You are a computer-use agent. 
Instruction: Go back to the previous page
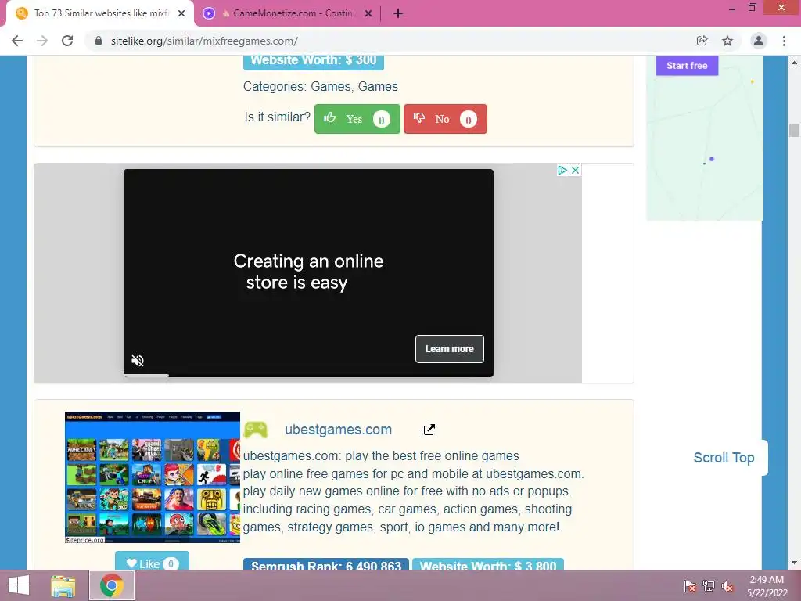[x=17, y=41]
